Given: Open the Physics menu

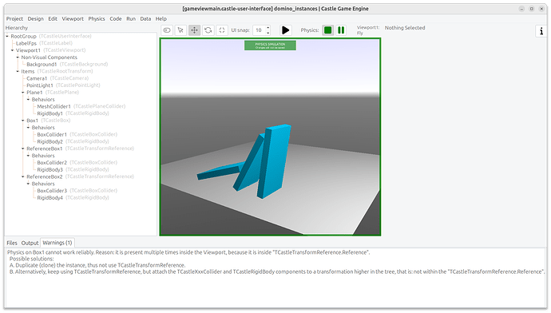Looking at the screenshot, I should (97, 18).
